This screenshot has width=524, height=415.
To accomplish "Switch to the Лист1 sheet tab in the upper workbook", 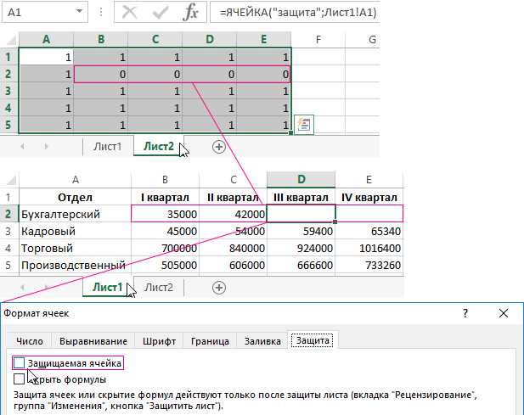I will coord(108,146).
